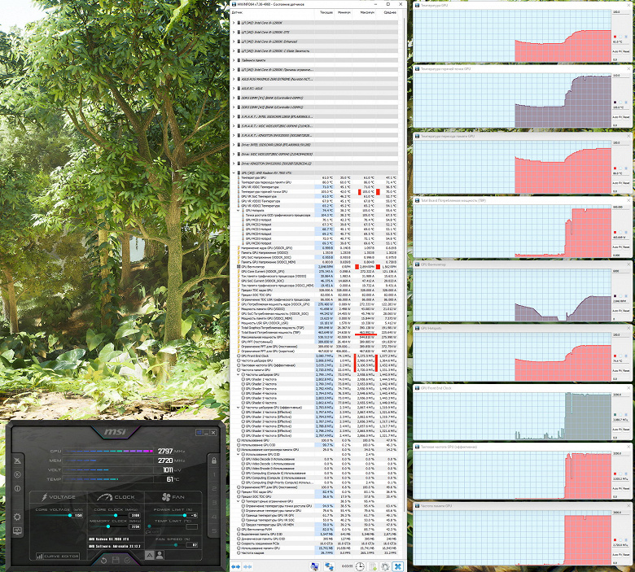Viewport: 635px width, 572px height.
Task: Collapse the GPU Hotspots sub-group
Action: coord(238,211)
